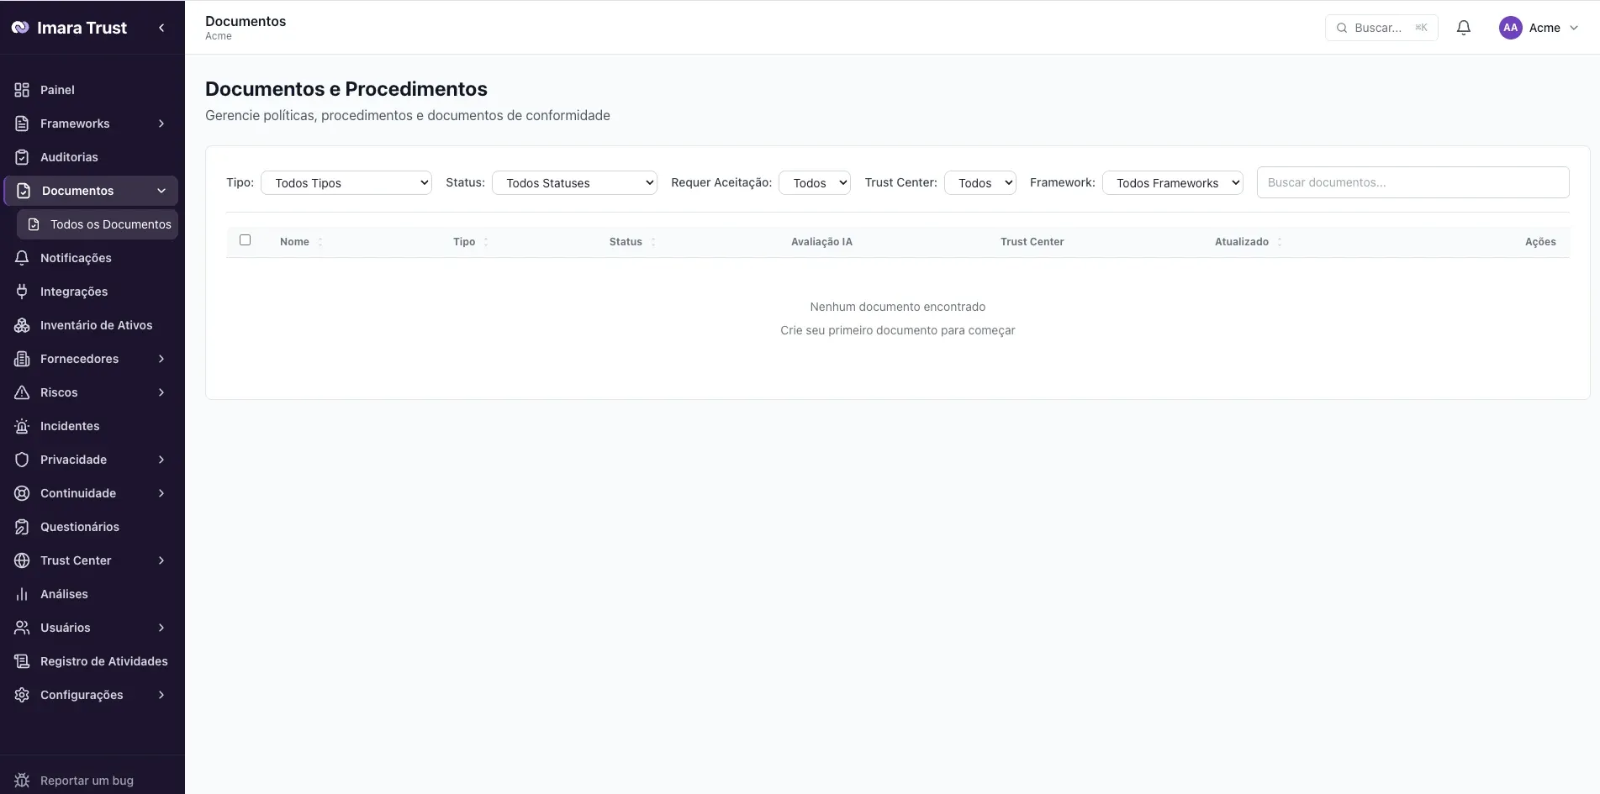Expand Configurações submenu chevron
This screenshot has height=794, width=1600.
pos(161,695)
